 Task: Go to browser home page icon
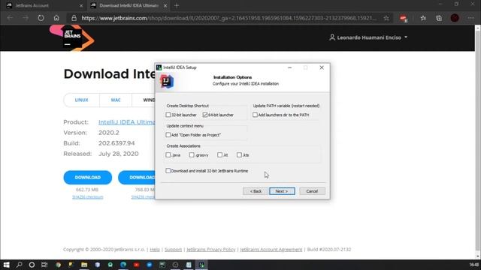point(56,18)
